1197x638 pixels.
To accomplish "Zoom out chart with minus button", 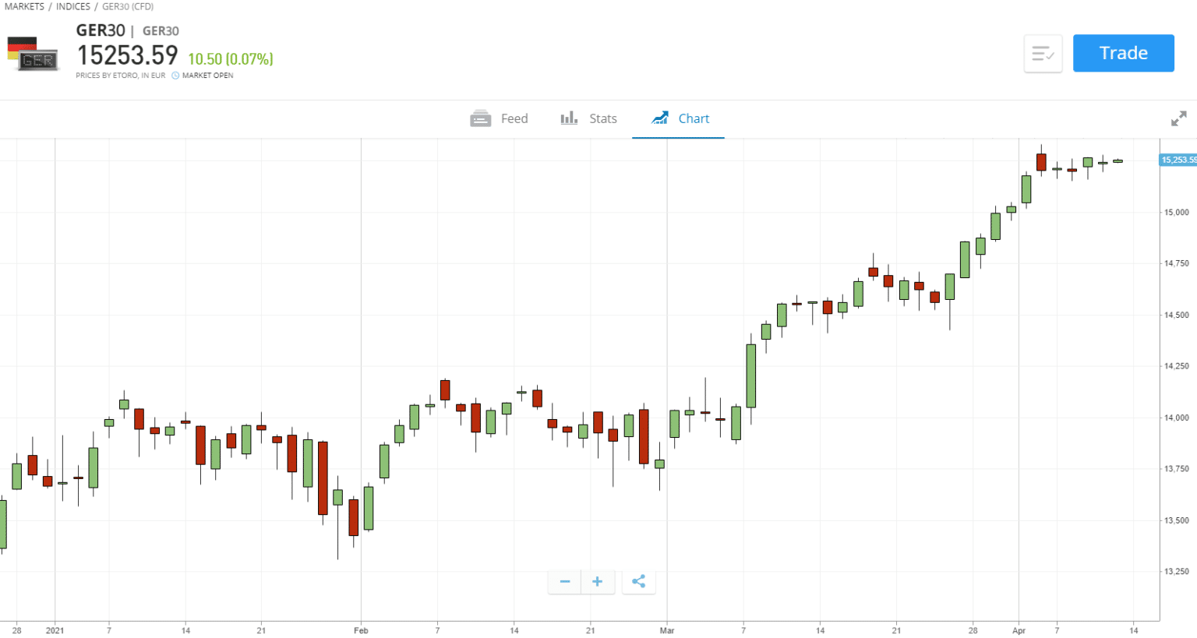I will pos(565,582).
